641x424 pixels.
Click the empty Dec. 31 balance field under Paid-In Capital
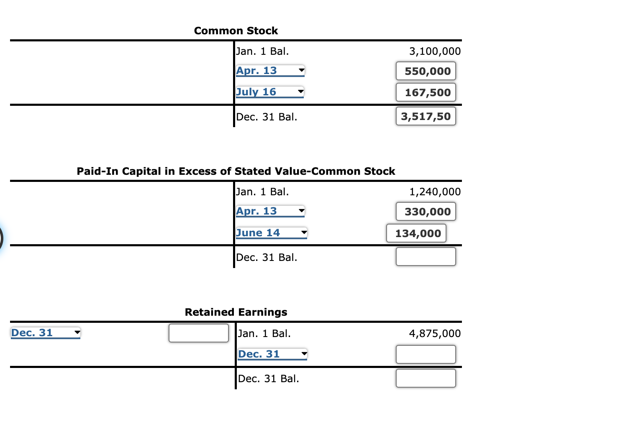point(425,256)
